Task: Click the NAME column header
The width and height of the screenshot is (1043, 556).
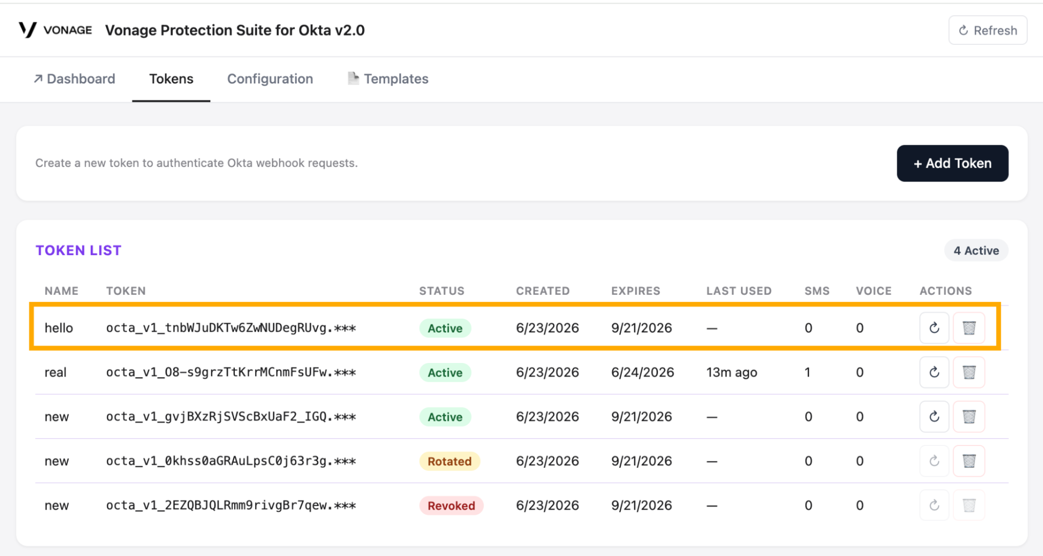Action: click(x=61, y=291)
